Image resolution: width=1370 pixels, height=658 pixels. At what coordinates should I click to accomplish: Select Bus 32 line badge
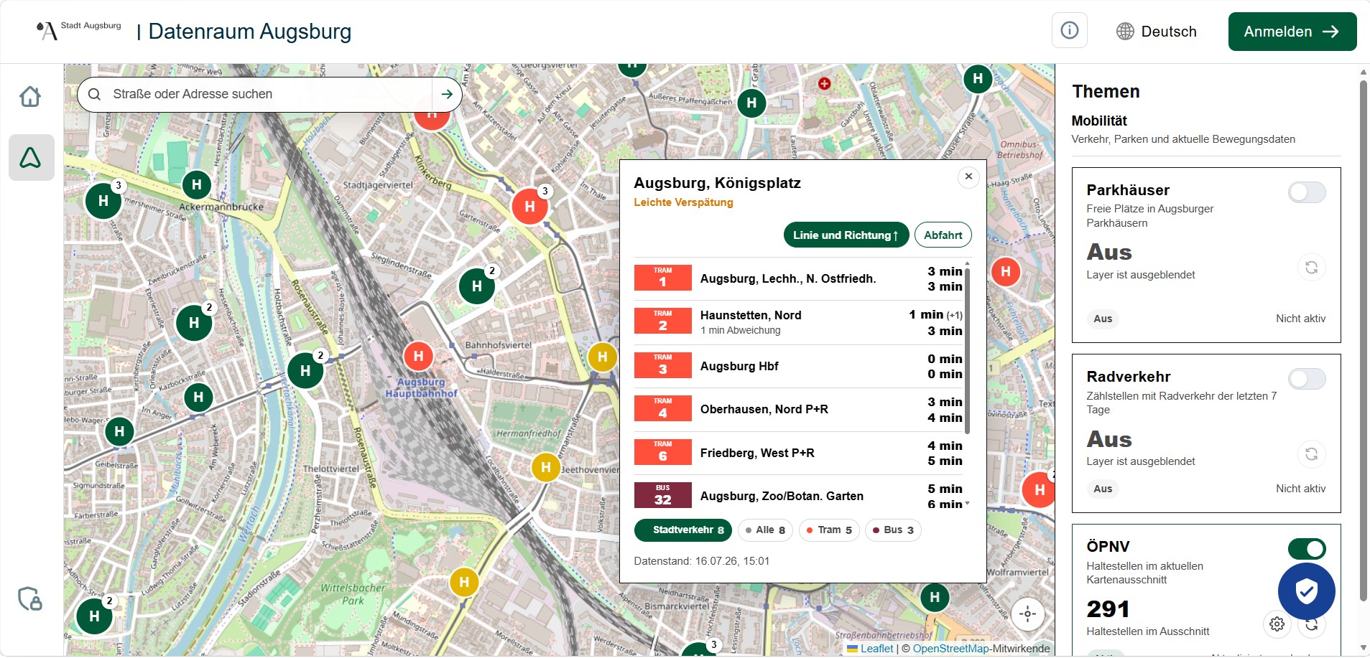[x=662, y=495]
